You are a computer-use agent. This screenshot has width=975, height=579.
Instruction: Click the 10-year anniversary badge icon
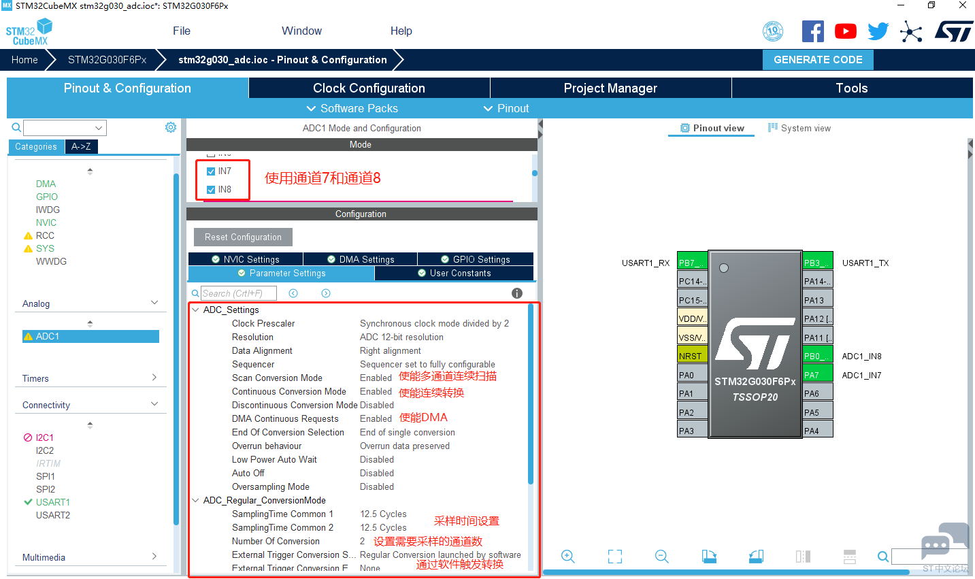point(773,31)
